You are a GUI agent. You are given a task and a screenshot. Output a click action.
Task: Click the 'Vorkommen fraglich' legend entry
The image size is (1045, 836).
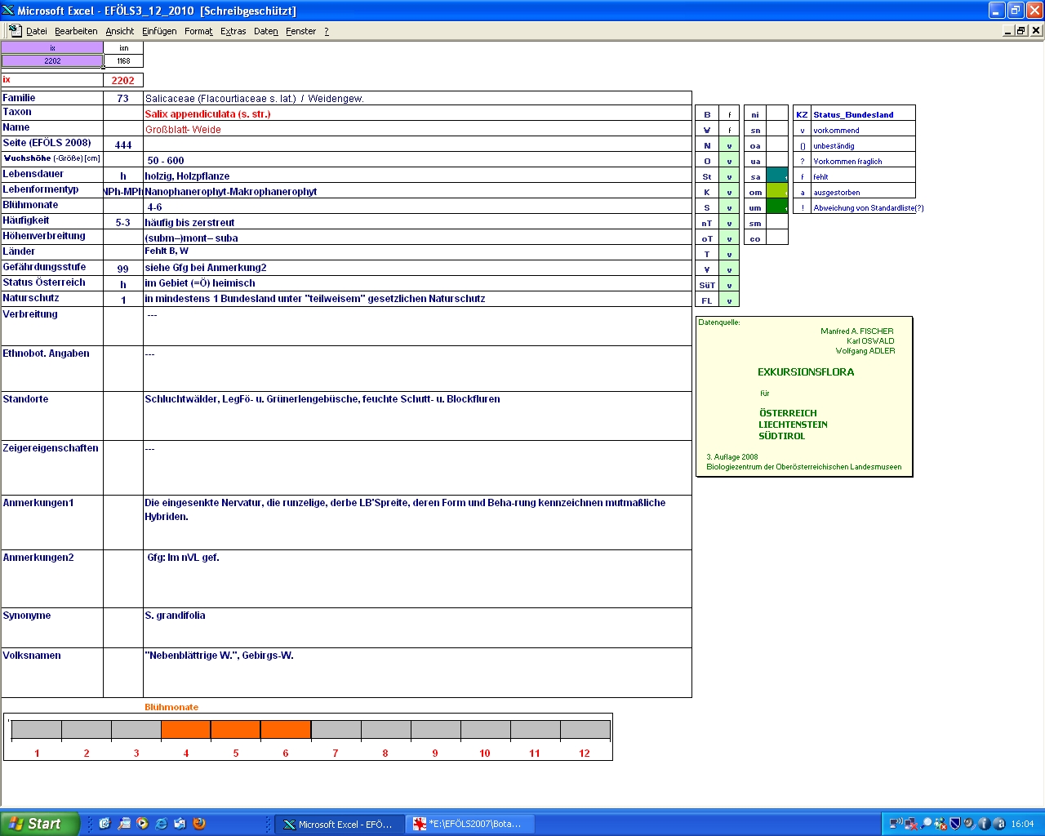coord(863,161)
